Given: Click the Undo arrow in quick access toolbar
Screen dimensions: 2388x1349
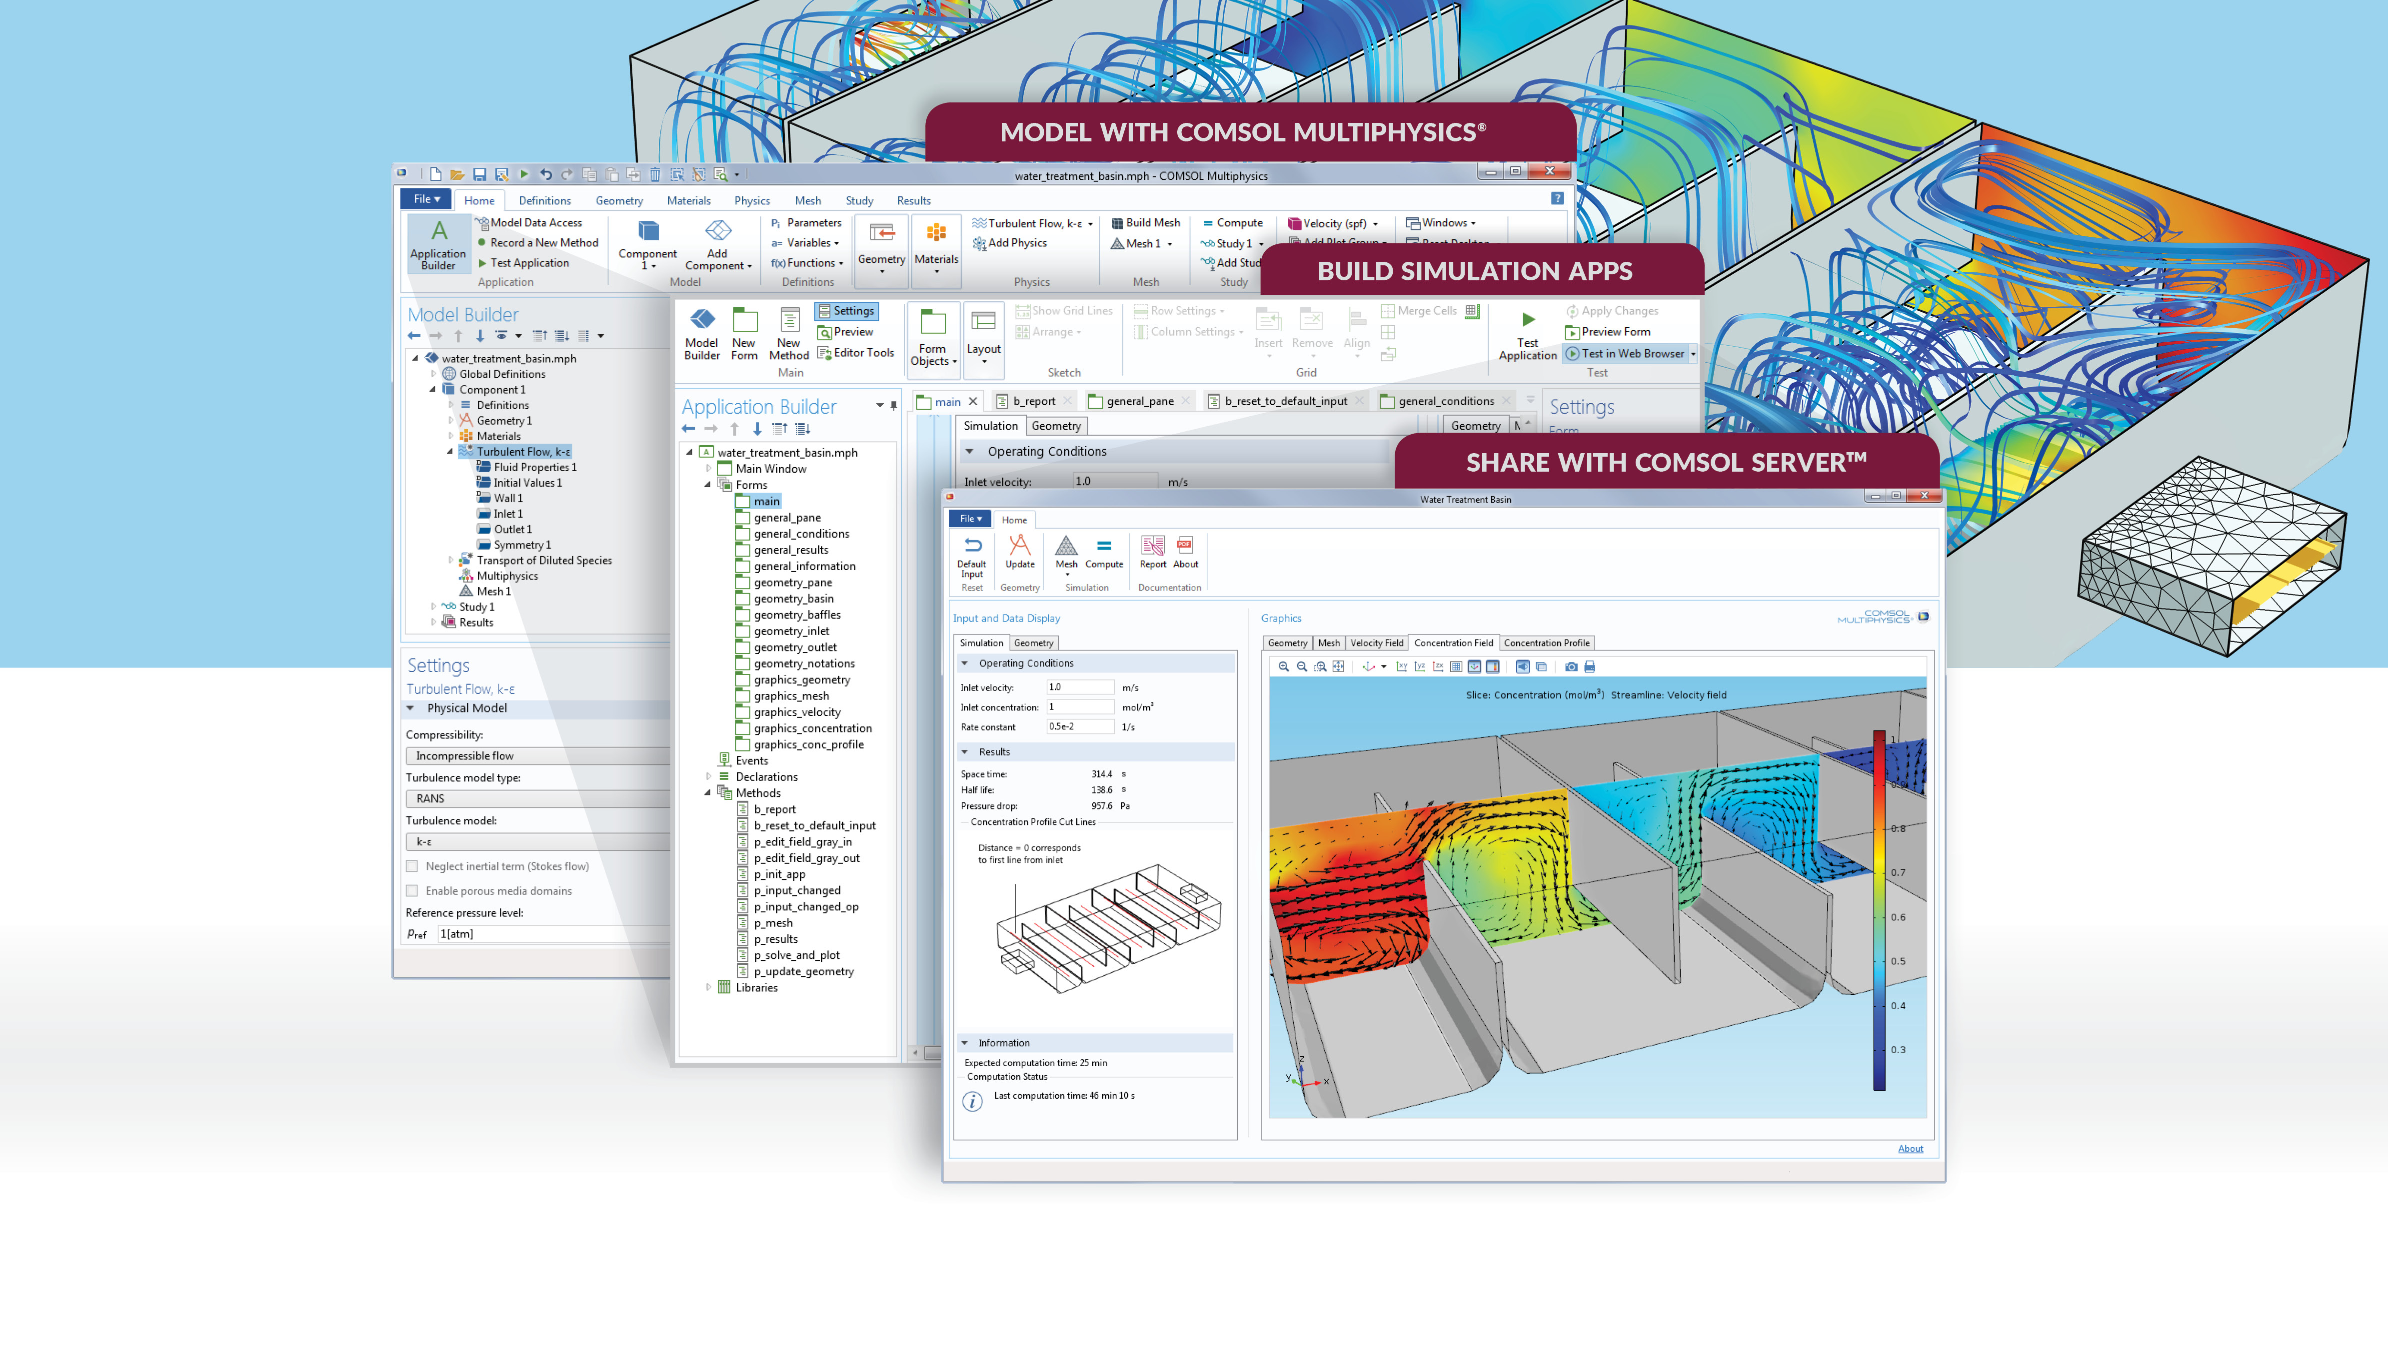Looking at the screenshot, I should (545, 174).
